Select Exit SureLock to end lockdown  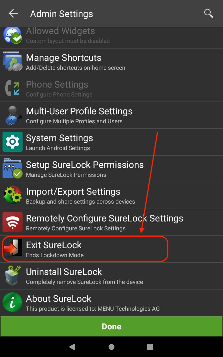pyautogui.click(x=111, y=249)
